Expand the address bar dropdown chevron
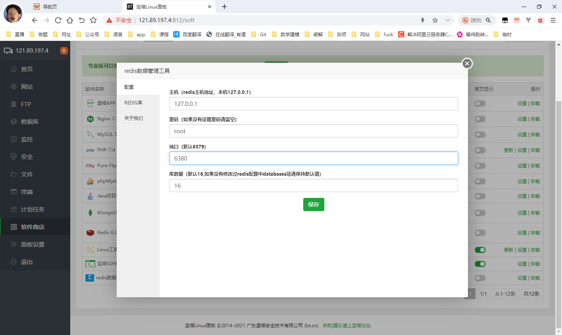 pyautogui.click(x=448, y=20)
